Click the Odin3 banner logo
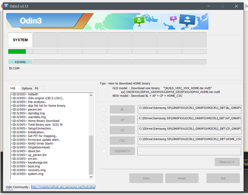 click(30, 21)
